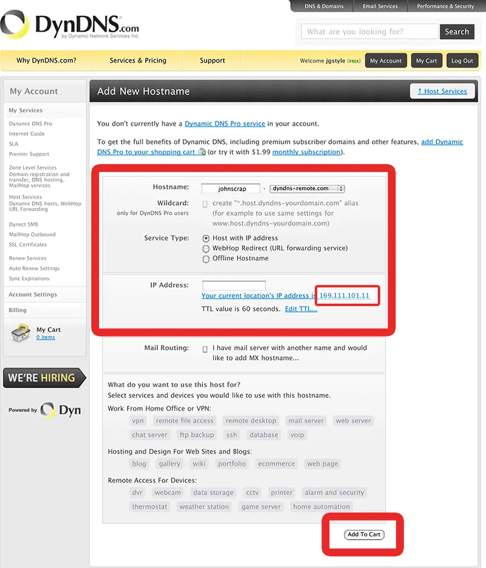Open the dyndns-remote.com domain dropdown
The height and width of the screenshot is (568, 486).
pyautogui.click(x=307, y=188)
